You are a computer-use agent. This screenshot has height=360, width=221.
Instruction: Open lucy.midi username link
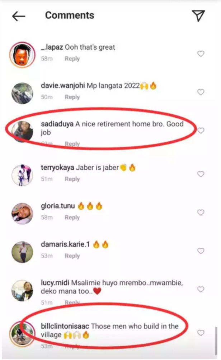point(55,283)
